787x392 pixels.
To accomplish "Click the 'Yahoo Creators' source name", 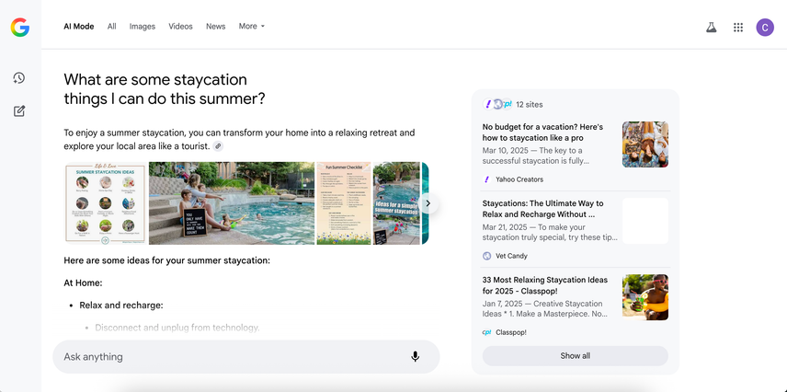I will tap(519, 179).
